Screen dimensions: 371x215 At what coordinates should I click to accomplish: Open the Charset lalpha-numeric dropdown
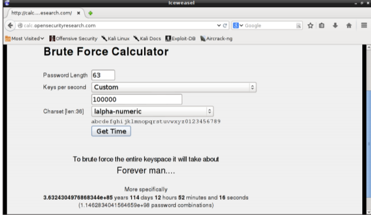pos(152,111)
